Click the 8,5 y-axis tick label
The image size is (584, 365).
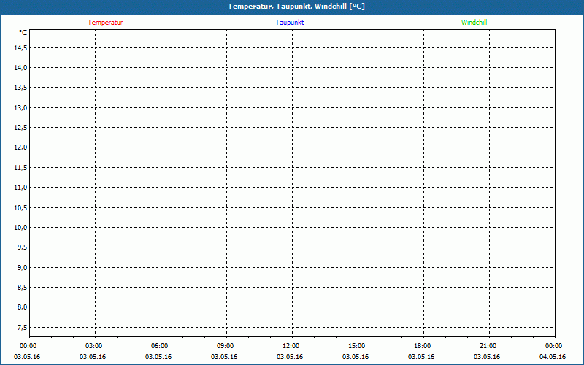23,287
